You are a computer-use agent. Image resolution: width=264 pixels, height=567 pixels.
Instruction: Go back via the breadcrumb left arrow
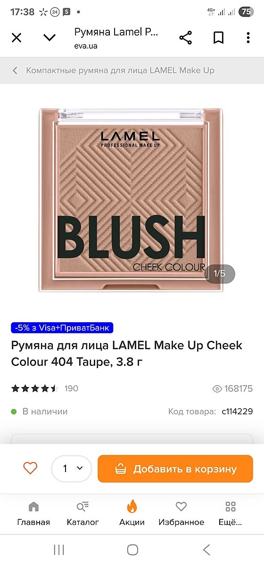point(15,70)
